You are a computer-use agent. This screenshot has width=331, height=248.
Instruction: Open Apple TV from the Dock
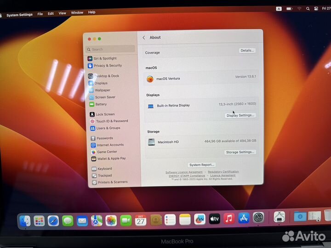215,219
